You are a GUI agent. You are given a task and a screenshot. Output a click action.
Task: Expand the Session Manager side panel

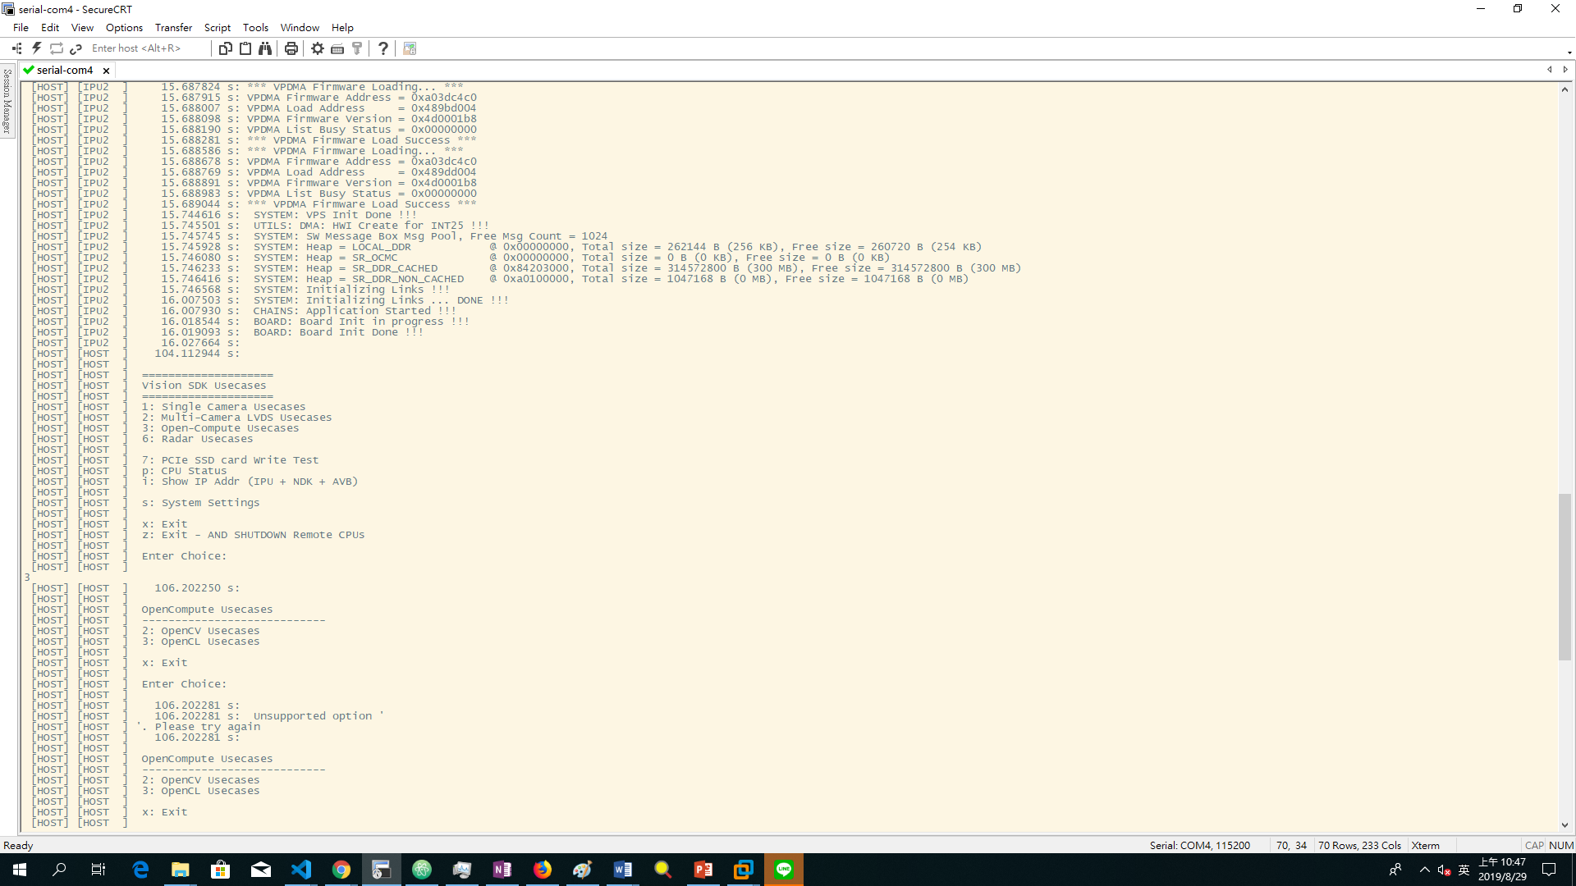(x=7, y=101)
